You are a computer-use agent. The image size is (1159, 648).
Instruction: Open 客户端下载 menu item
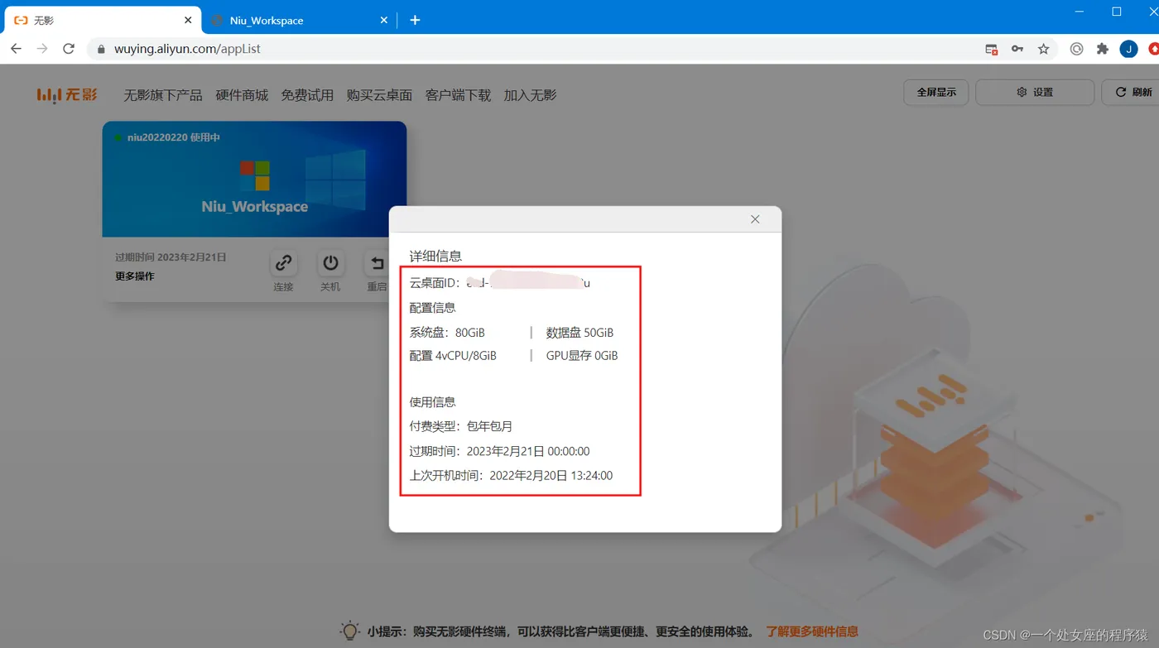[x=458, y=95]
